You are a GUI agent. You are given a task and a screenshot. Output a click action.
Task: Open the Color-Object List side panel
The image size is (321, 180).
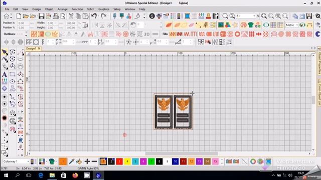(319, 92)
